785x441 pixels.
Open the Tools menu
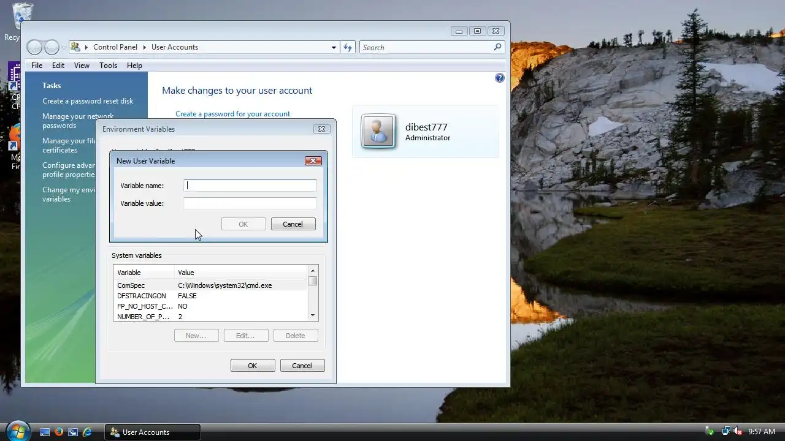[x=108, y=66]
